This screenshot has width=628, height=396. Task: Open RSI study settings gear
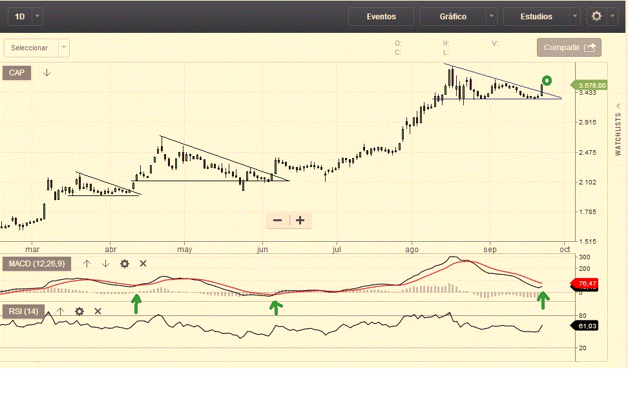tap(79, 312)
